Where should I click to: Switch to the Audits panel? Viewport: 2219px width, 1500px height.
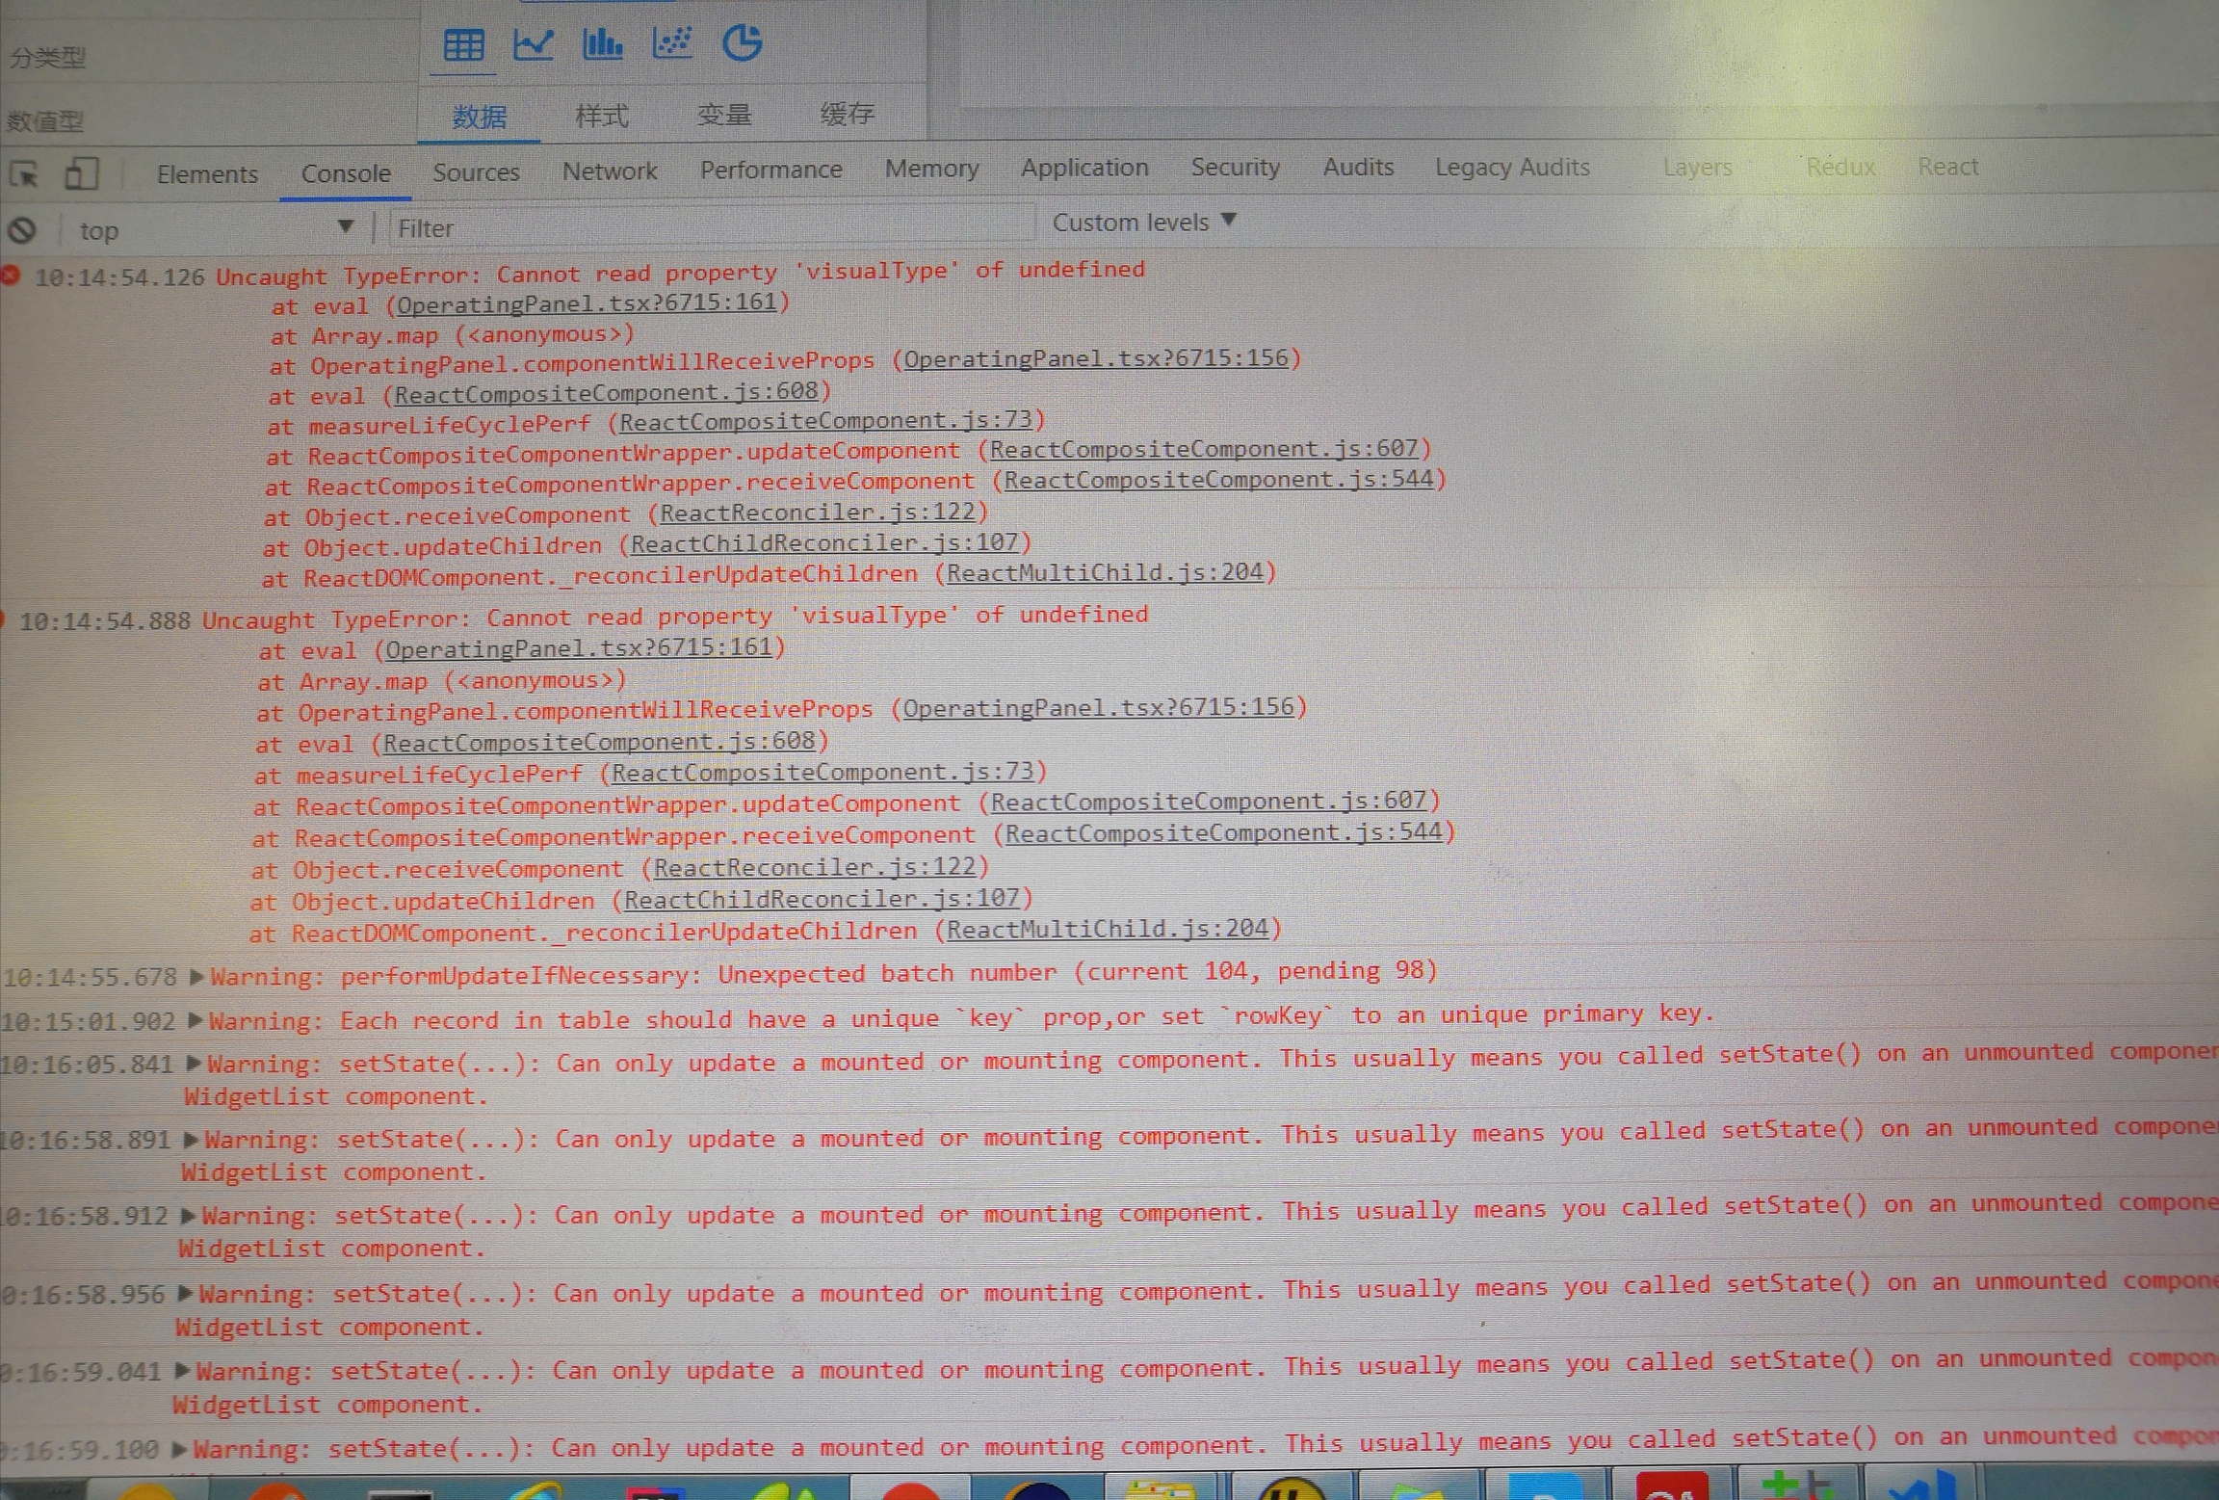coord(1358,167)
